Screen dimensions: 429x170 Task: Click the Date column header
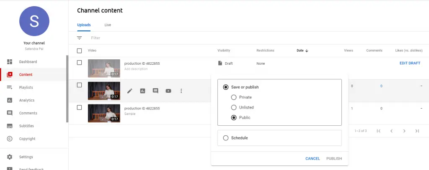(x=300, y=51)
